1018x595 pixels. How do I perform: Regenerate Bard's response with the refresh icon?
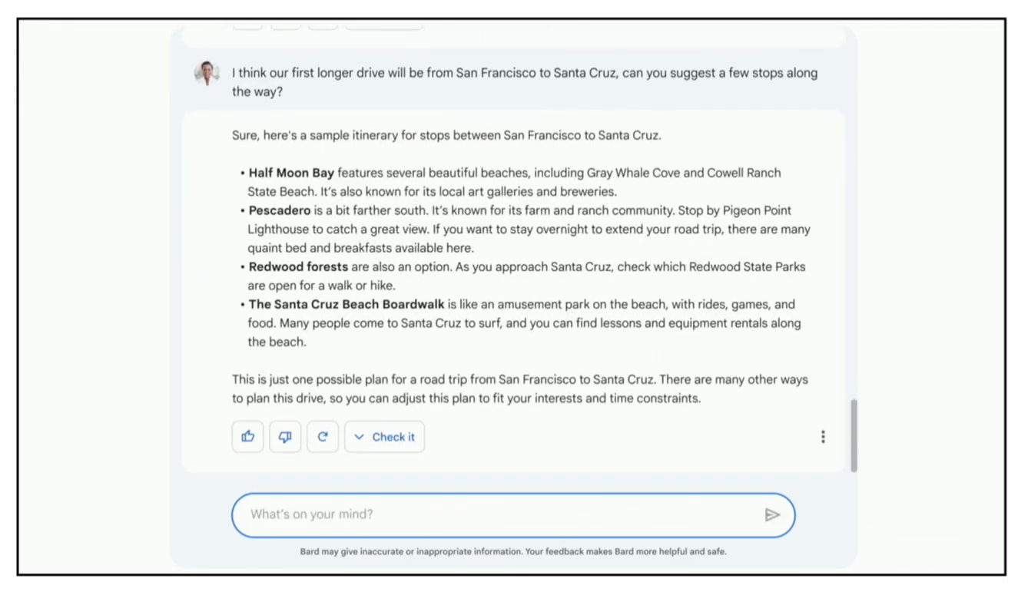click(x=323, y=436)
